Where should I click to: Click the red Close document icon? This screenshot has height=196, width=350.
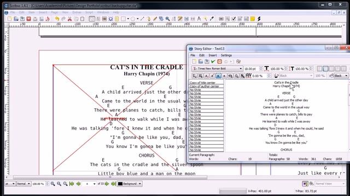(28, 19)
